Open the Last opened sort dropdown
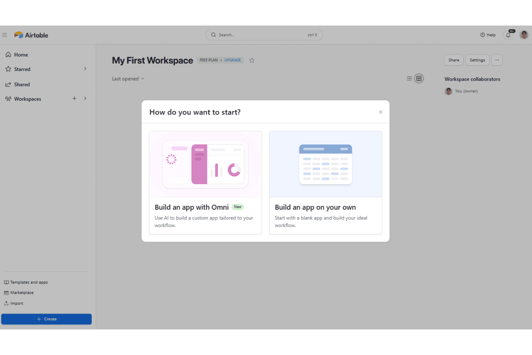This screenshot has width=532, height=355. tap(128, 79)
